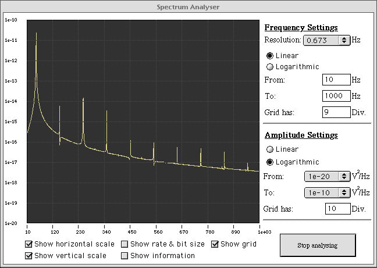Enable Show rate & bit size checkbox
This screenshot has width=377, height=268.
(125, 244)
